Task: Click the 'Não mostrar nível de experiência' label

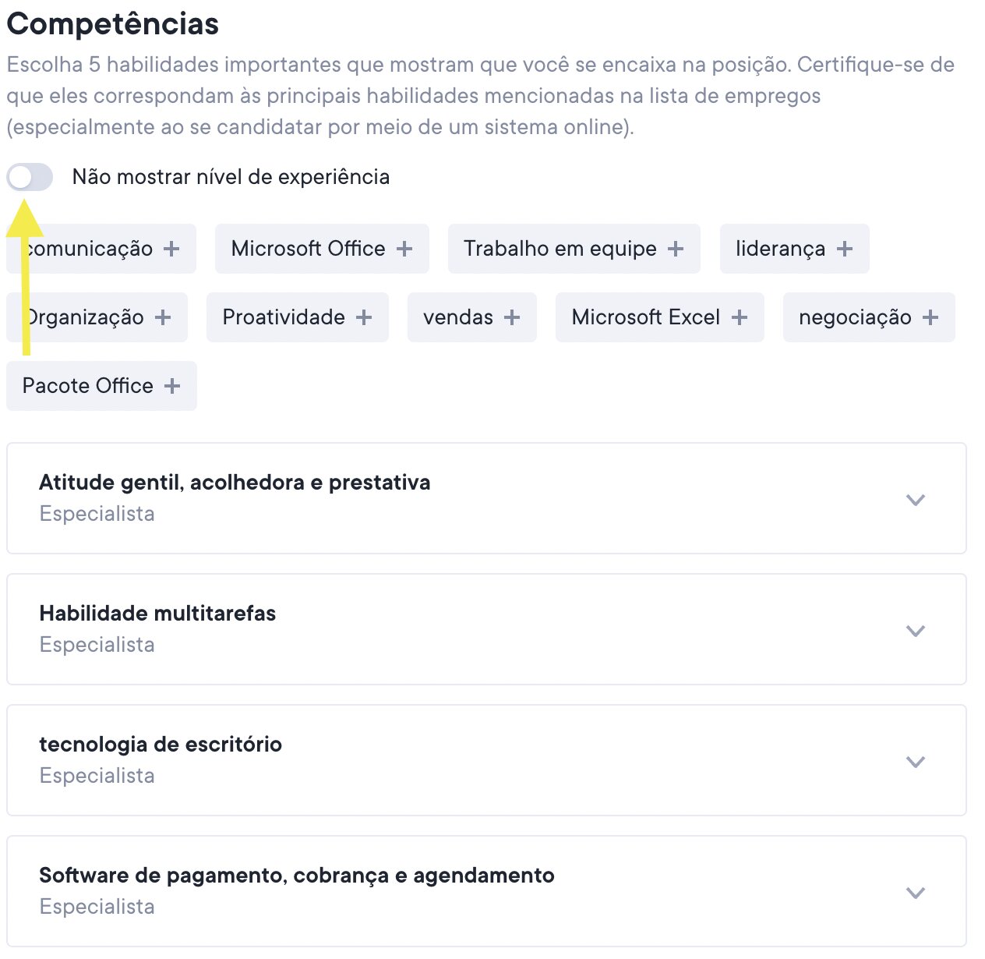Action: [x=231, y=177]
